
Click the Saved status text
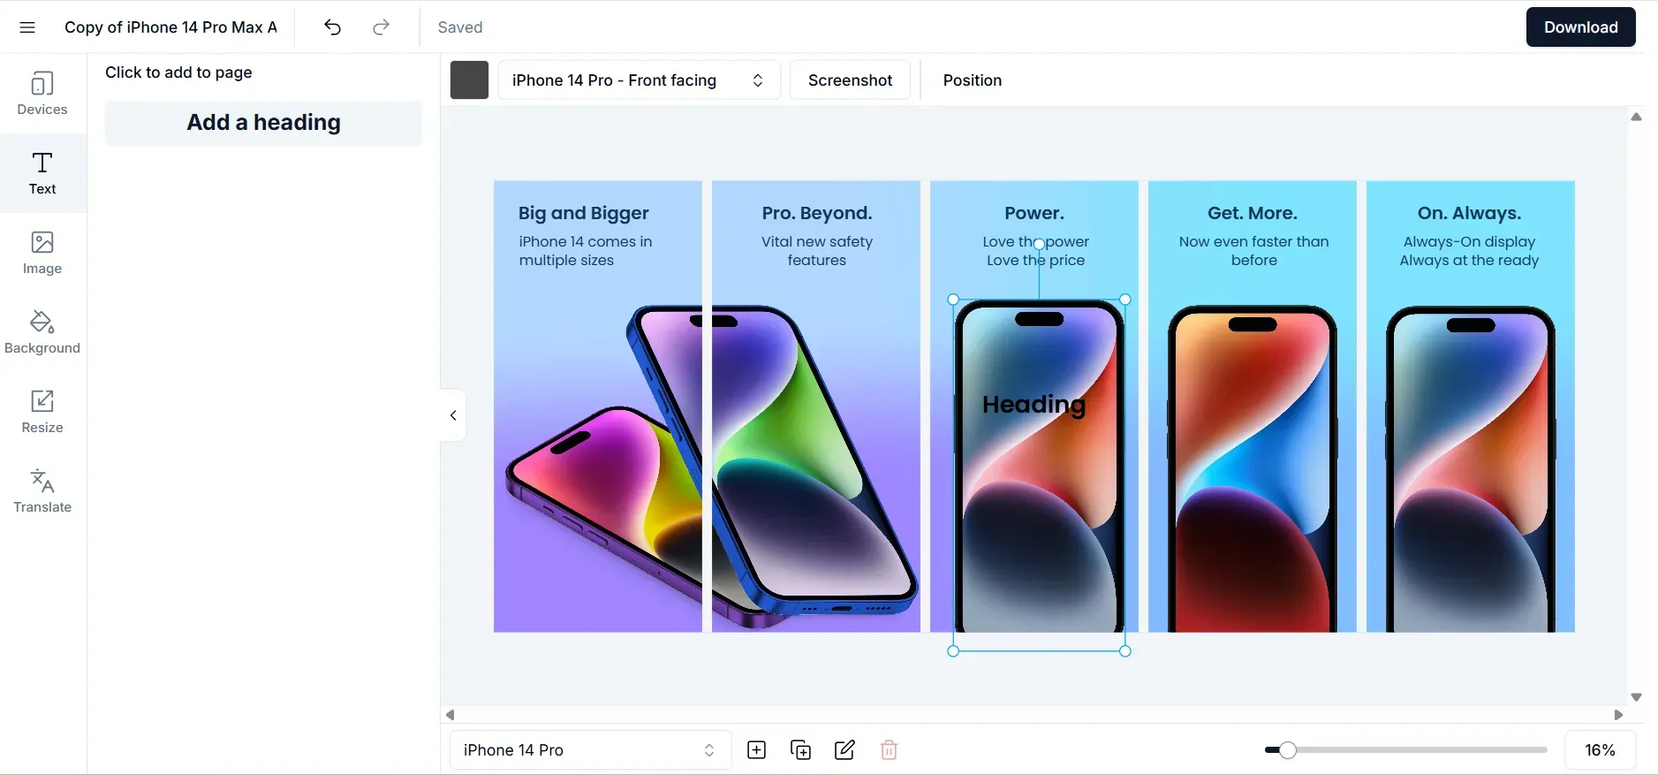click(460, 27)
